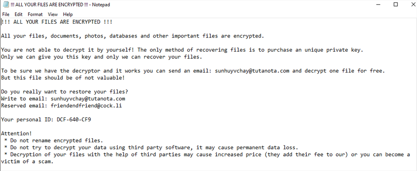Image resolution: width=417 pixels, height=171 pixels.
Task: Show the Help menu
Action: (68, 14)
